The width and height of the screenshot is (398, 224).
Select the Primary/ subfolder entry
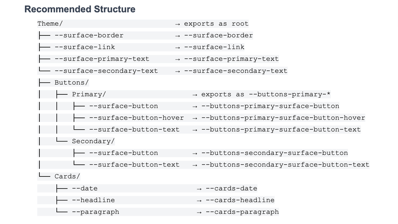89,94
